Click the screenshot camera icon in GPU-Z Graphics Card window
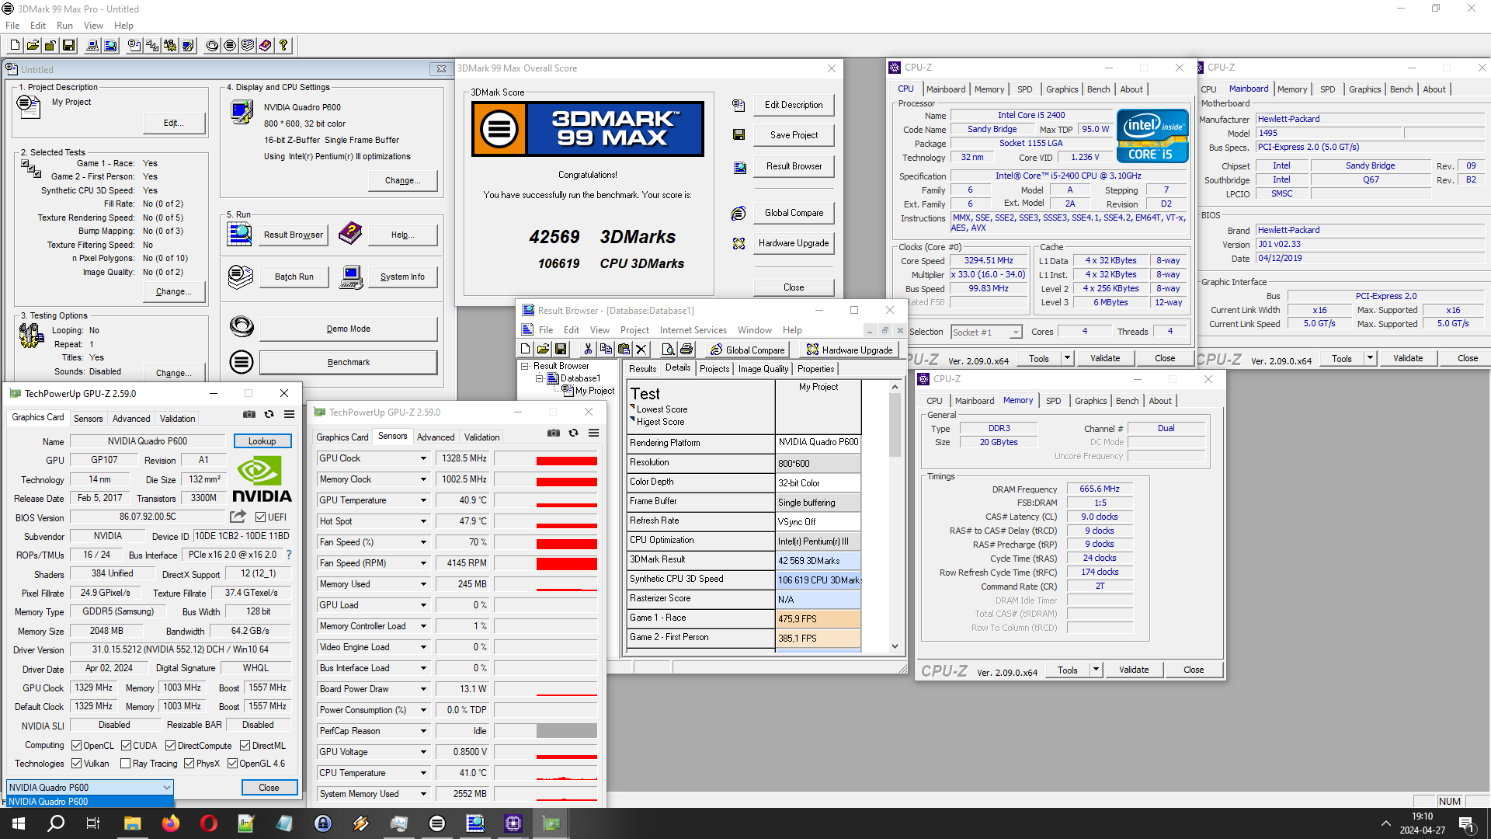 [x=249, y=414]
